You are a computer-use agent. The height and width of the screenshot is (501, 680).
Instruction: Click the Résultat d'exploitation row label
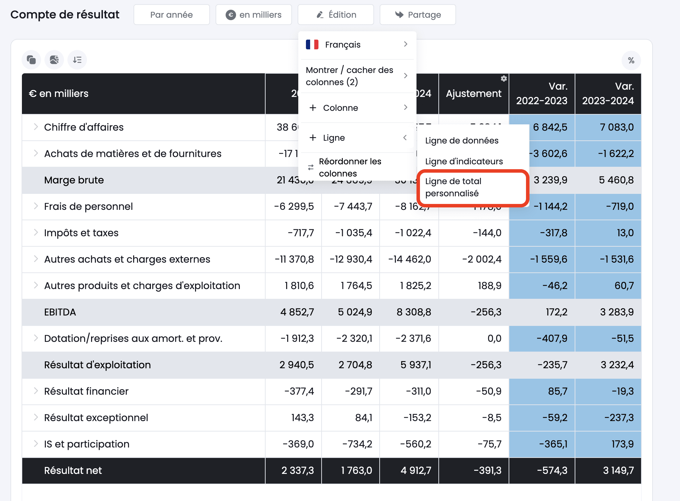[97, 365]
